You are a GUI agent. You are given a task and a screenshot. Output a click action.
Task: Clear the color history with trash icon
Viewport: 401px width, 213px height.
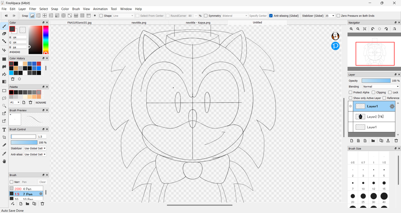[x=13, y=79]
